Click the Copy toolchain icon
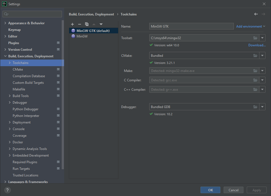Viewport: 271px width, 196px height. click(87, 24)
